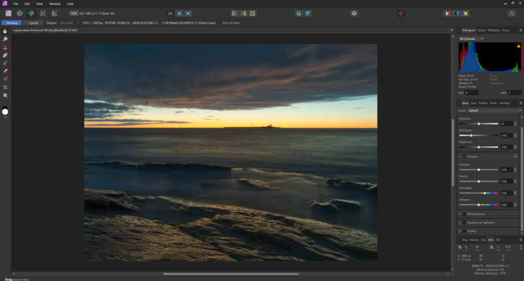Collapse the Enhance section arrow
The width and height of the screenshot is (524, 281).
pyautogui.click(x=460, y=157)
